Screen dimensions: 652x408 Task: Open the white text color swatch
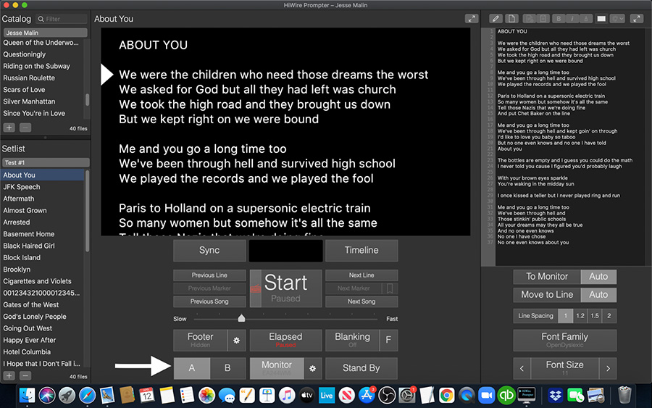coord(601,19)
